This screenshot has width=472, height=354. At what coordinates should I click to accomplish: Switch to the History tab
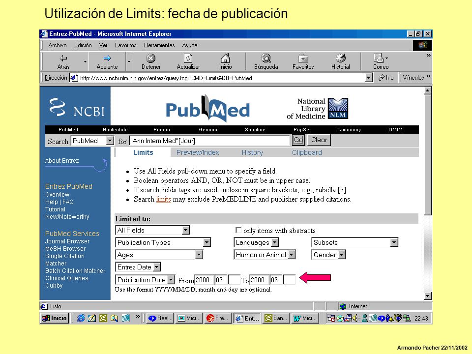coord(252,152)
